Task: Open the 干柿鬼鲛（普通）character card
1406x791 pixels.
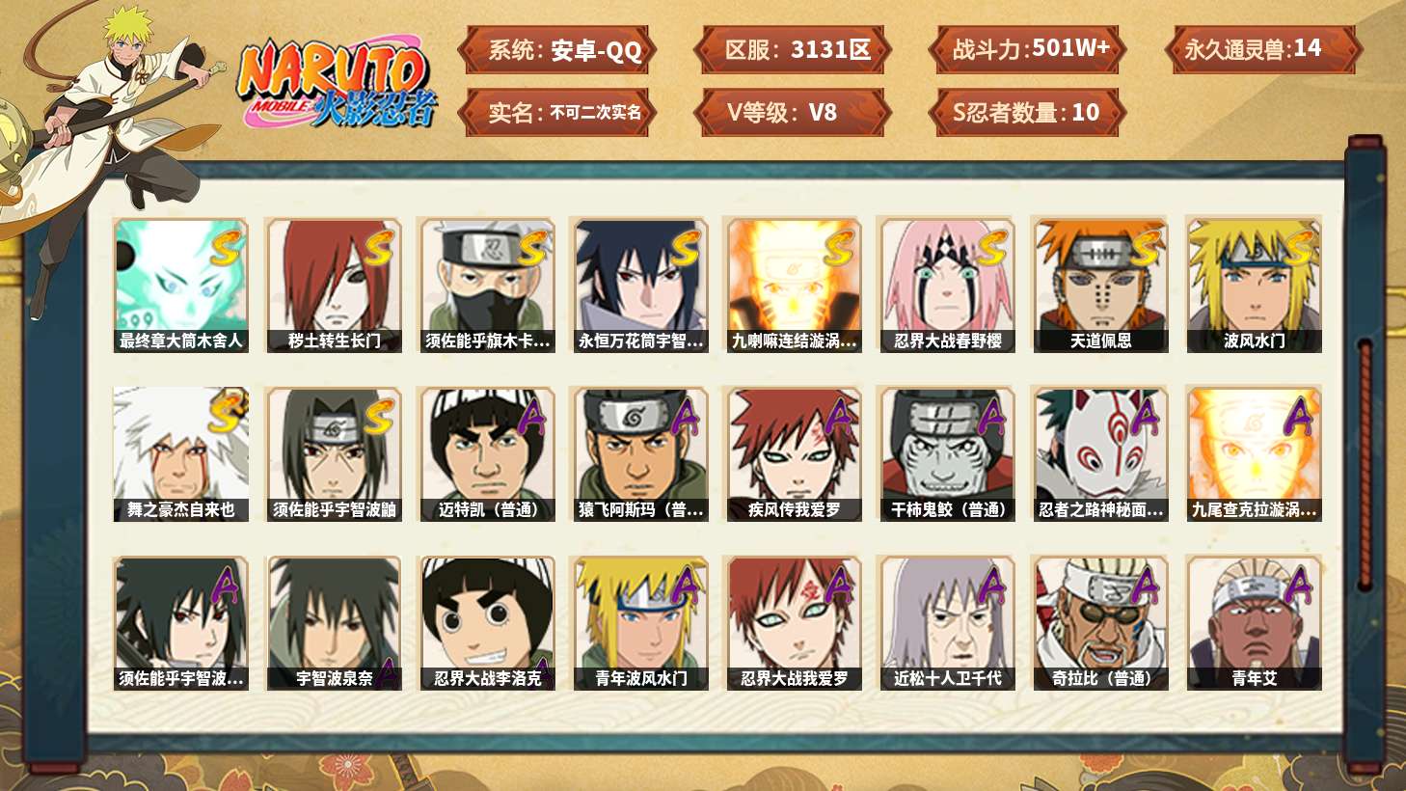Action: [x=947, y=454]
